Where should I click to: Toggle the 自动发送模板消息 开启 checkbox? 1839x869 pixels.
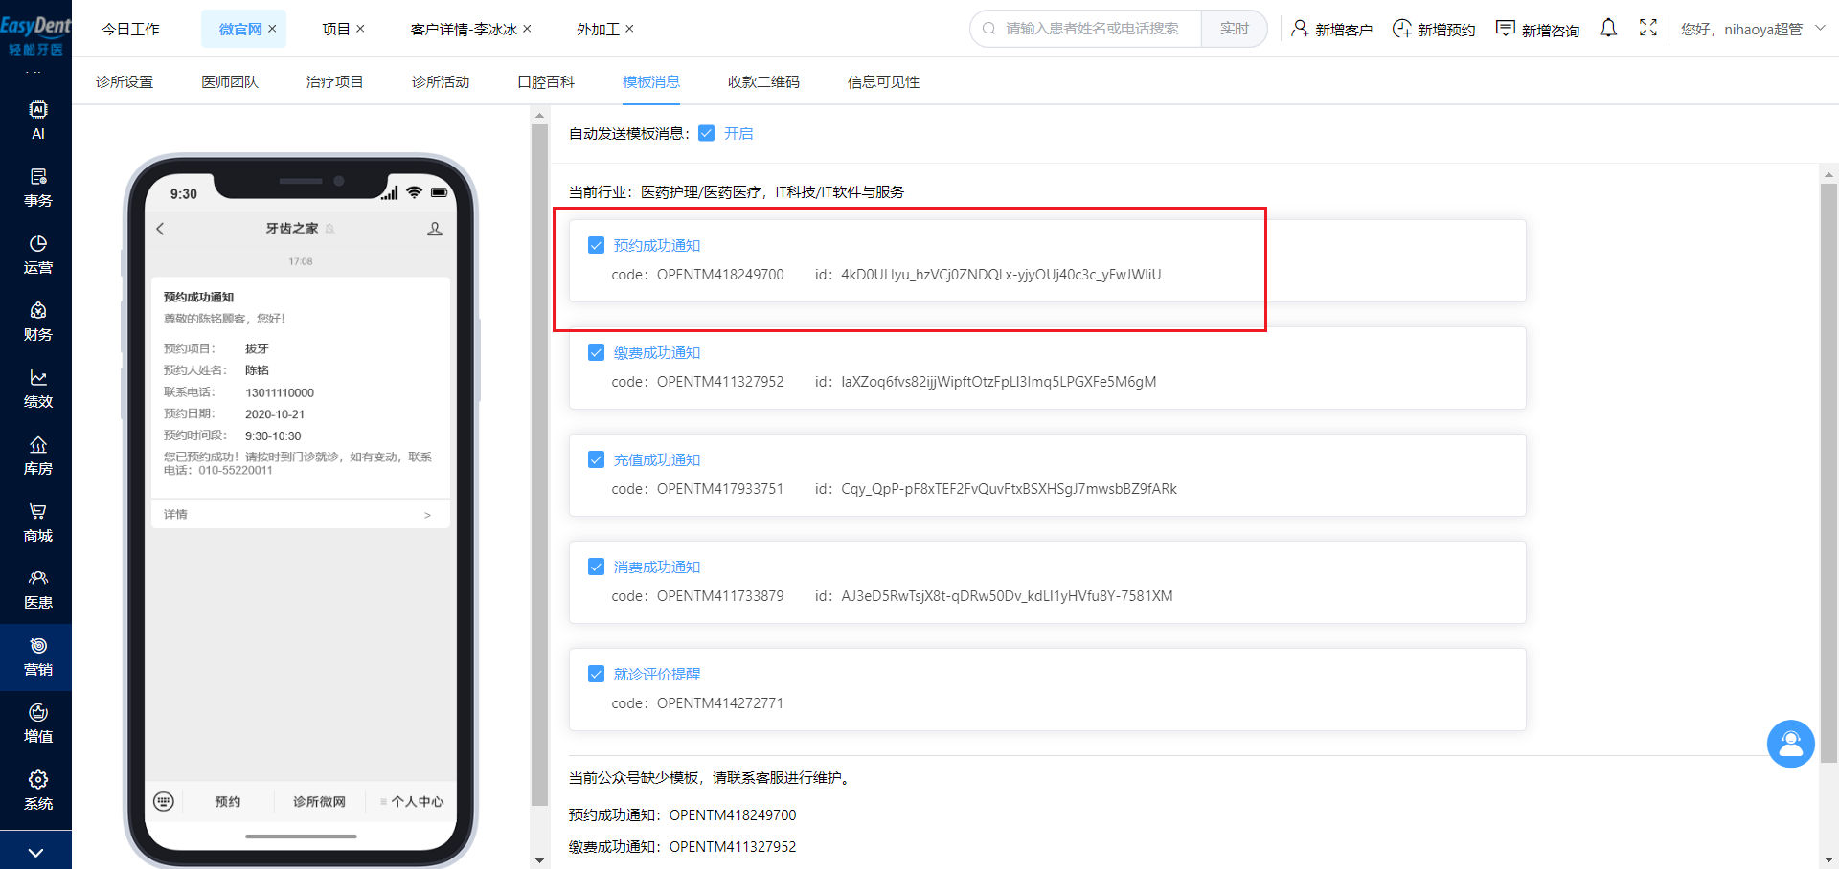706,133
